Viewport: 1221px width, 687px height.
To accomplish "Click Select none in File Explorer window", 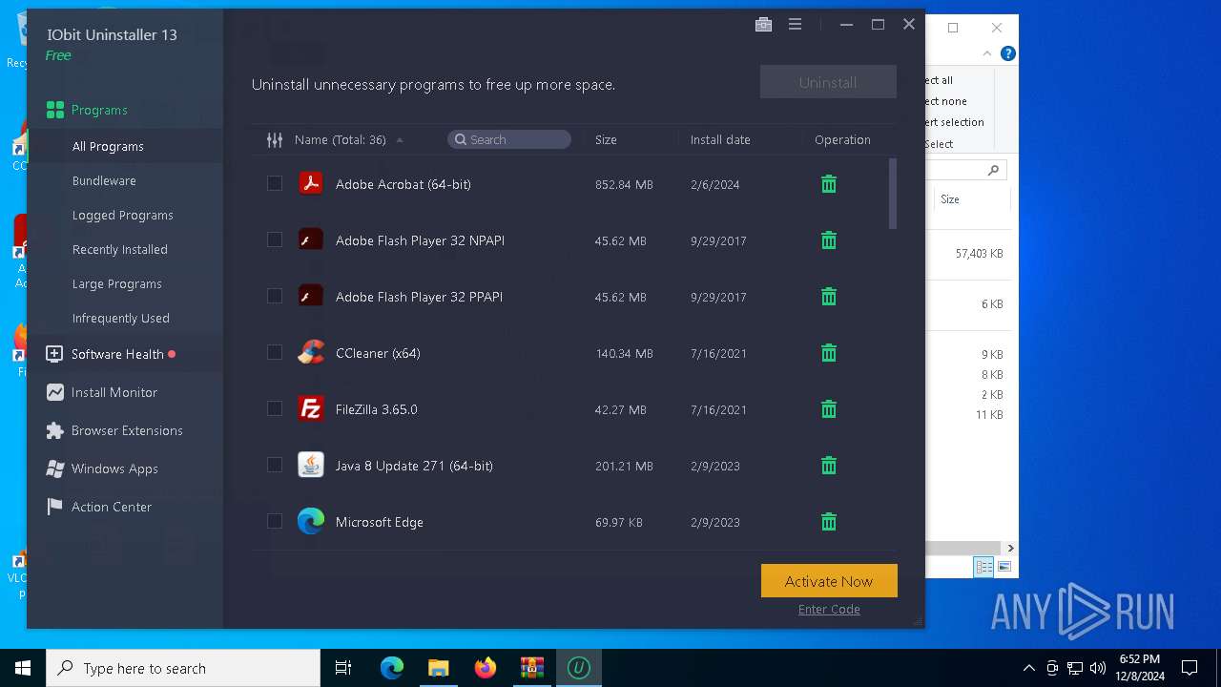I will click(946, 101).
